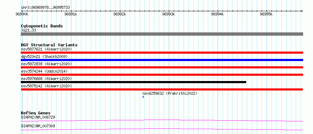This screenshot has height=134, width=313.
Task: Click the Xq21.33 band label
Action: [x=28, y=31]
